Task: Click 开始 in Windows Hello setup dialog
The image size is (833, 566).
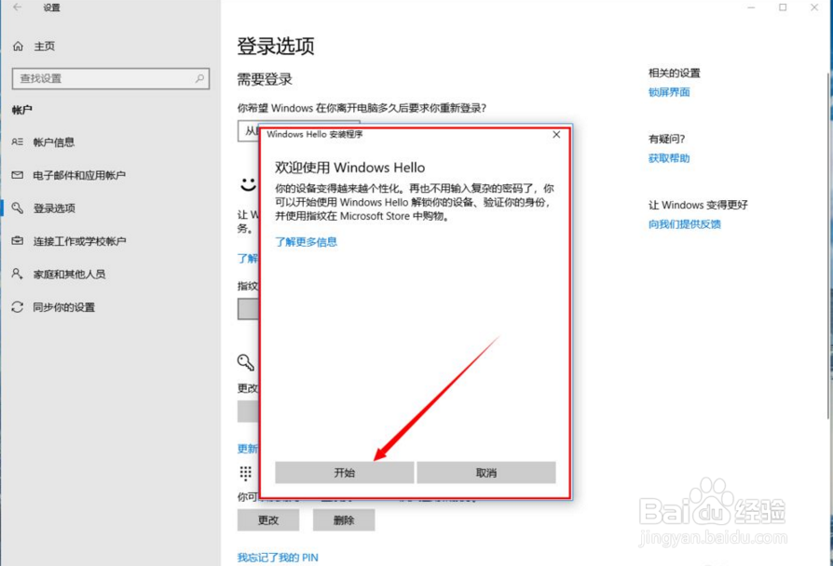Action: click(344, 473)
